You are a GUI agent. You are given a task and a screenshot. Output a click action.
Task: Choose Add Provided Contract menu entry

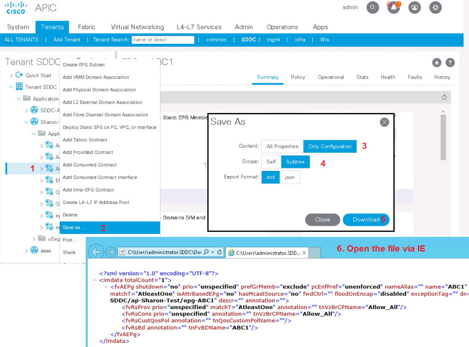pyautogui.click(x=110, y=152)
